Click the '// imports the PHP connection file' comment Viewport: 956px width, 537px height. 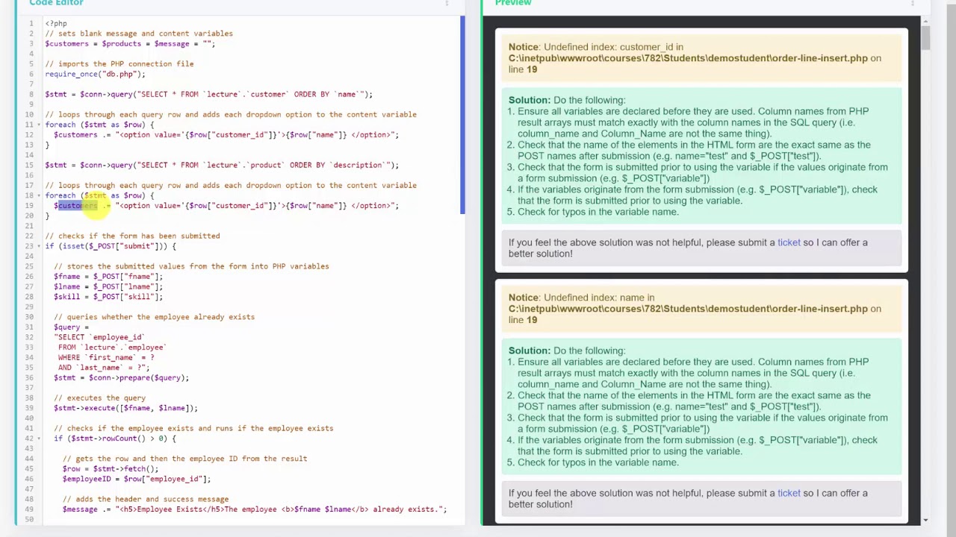click(119, 63)
